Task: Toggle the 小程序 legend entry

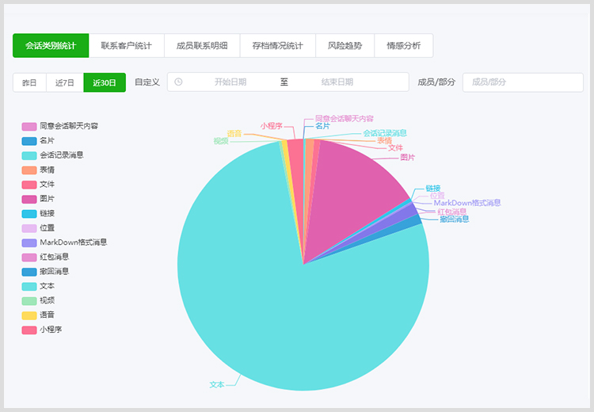Action: click(x=42, y=330)
